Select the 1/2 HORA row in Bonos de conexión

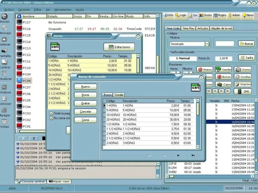[148, 124]
